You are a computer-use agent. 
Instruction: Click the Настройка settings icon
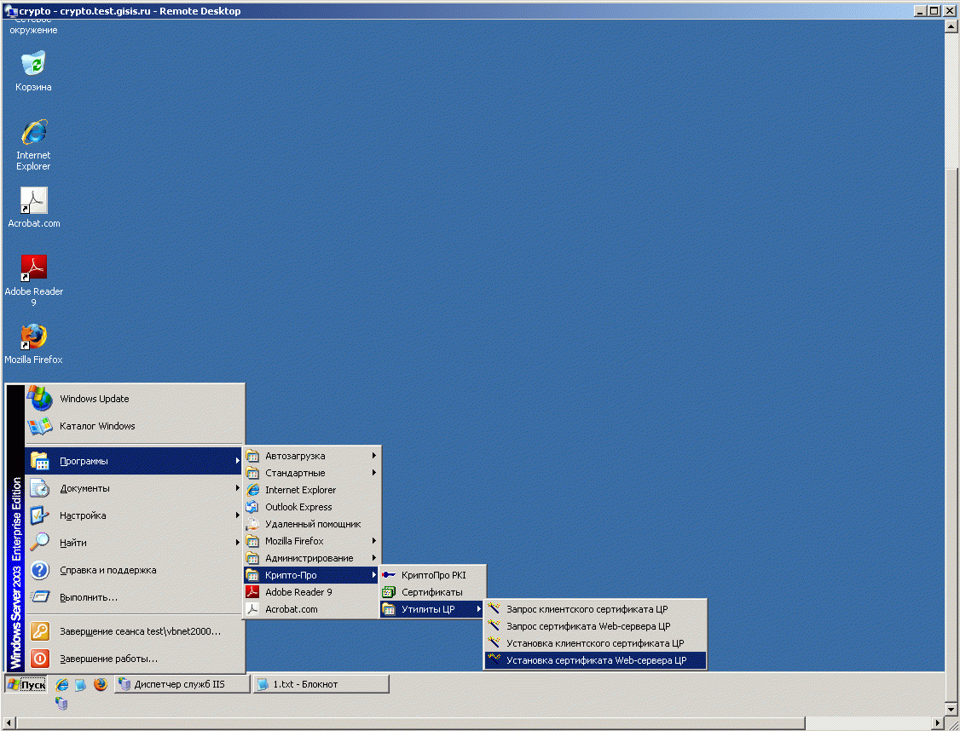pyautogui.click(x=40, y=515)
